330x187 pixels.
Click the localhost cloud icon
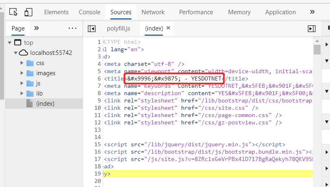pos(23,52)
